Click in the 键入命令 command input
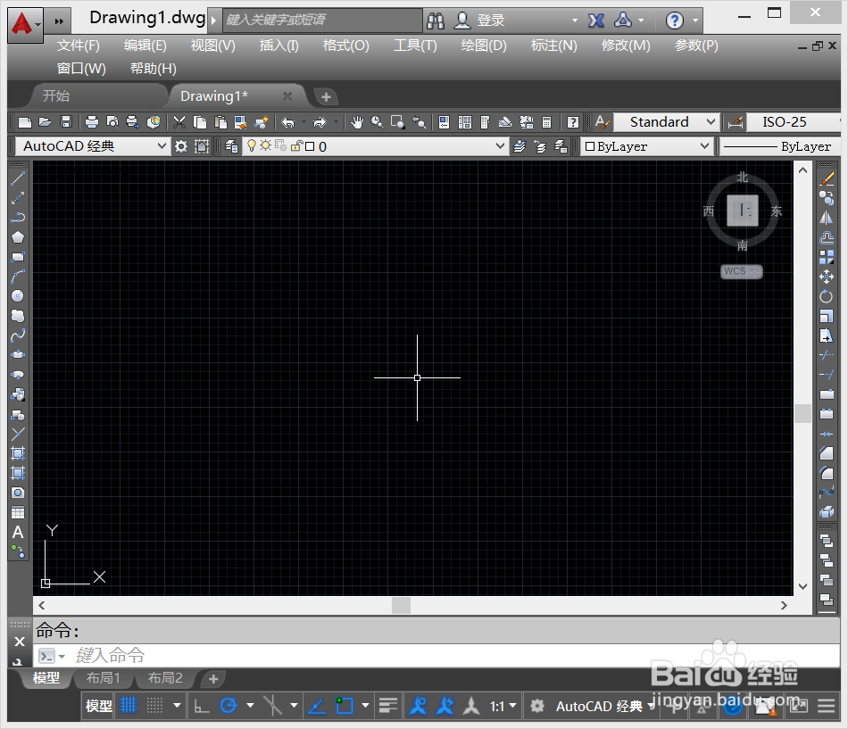Image resolution: width=848 pixels, height=729 pixels. pyautogui.click(x=436, y=656)
